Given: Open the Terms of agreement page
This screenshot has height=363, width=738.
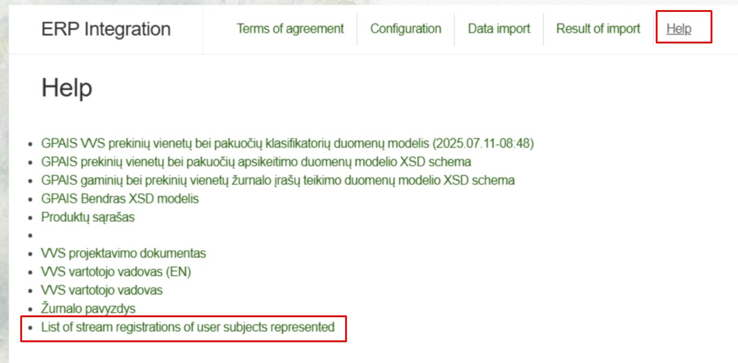Looking at the screenshot, I should coord(290,28).
